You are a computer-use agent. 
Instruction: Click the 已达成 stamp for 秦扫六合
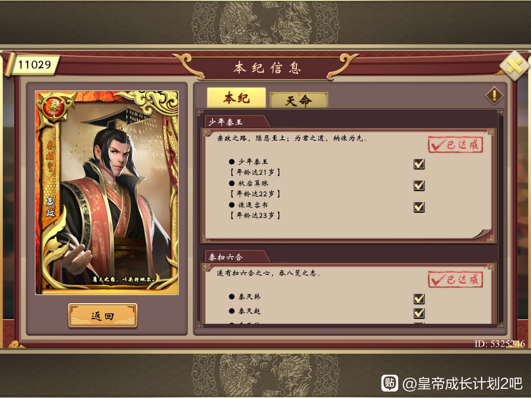point(455,279)
